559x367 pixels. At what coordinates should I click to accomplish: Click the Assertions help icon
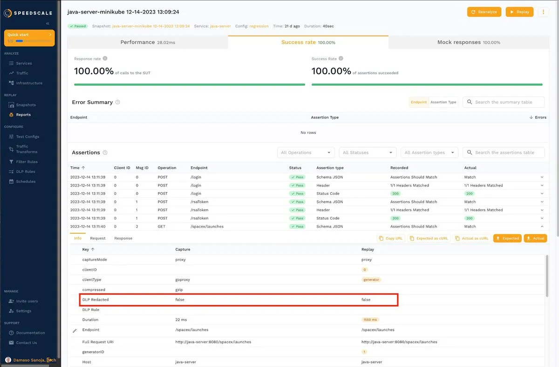point(105,152)
